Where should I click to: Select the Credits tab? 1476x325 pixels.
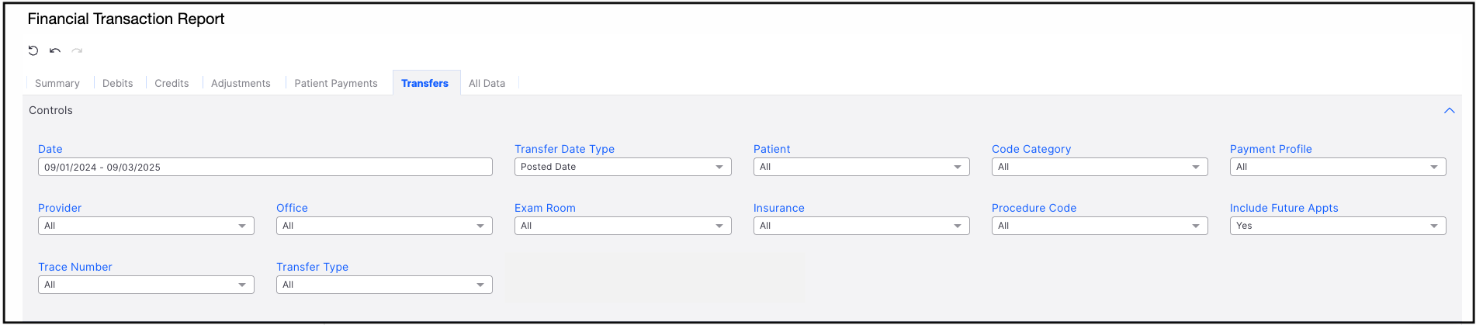pos(172,83)
